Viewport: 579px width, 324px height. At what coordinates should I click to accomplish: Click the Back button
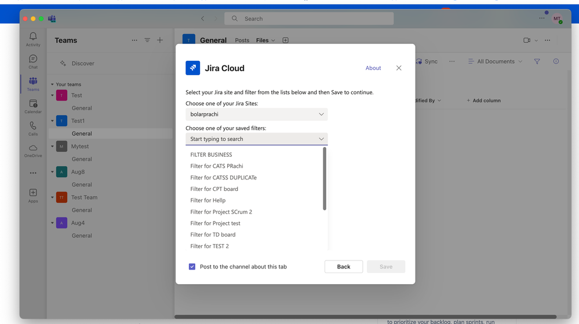(x=344, y=267)
